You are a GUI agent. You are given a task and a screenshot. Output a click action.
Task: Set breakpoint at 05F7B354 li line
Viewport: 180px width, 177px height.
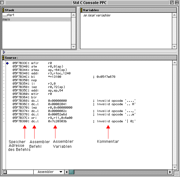[x=4, y=84]
